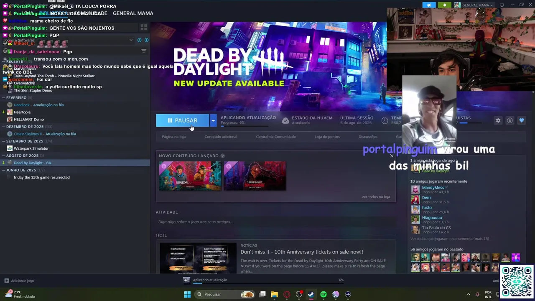
Task: Open Steam from taskbar
Action: (x=311, y=294)
